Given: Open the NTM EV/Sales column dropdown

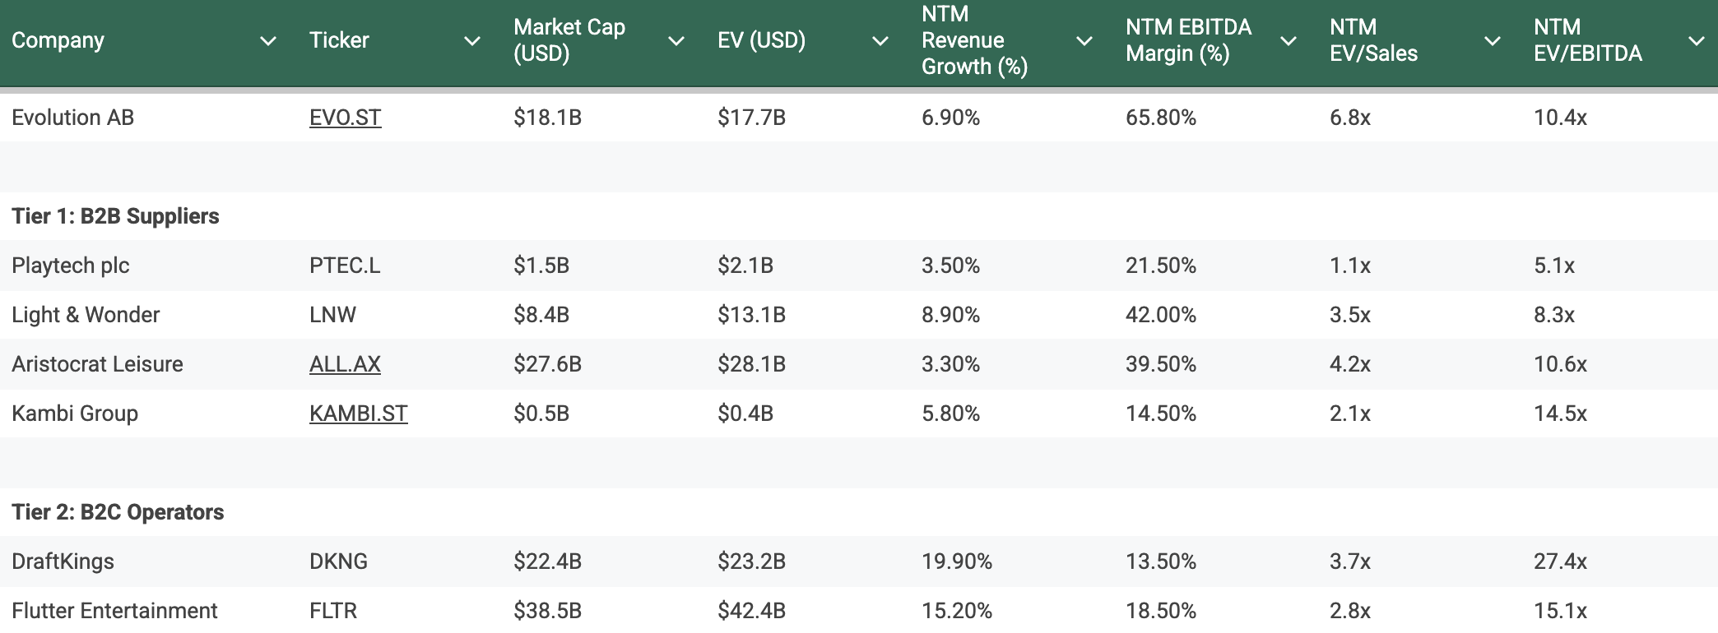Looking at the screenshot, I should point(1493,41).
